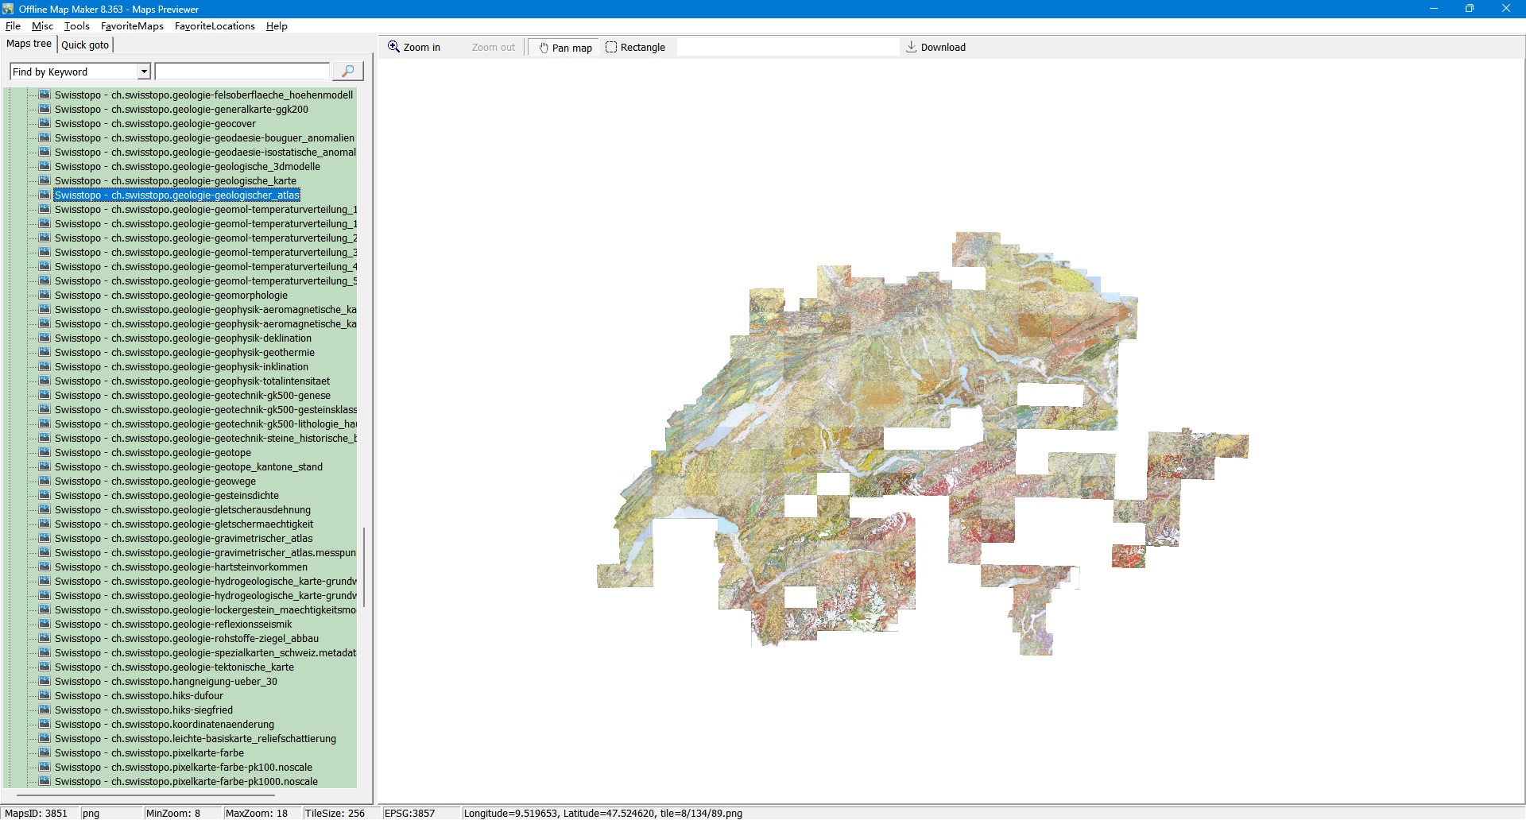Select the geologie-geologische_karte tree item
Viewport: 1526px width, 820px height.
(175, 181)
